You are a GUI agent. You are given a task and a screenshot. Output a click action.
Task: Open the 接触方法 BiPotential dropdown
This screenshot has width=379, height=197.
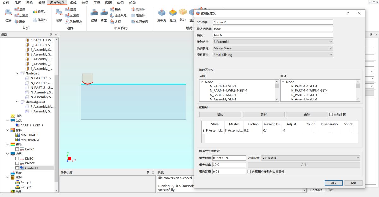coord(273,42)
